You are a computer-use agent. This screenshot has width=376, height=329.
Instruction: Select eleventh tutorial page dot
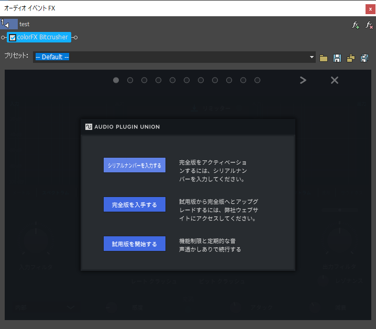tap(257, 80)
